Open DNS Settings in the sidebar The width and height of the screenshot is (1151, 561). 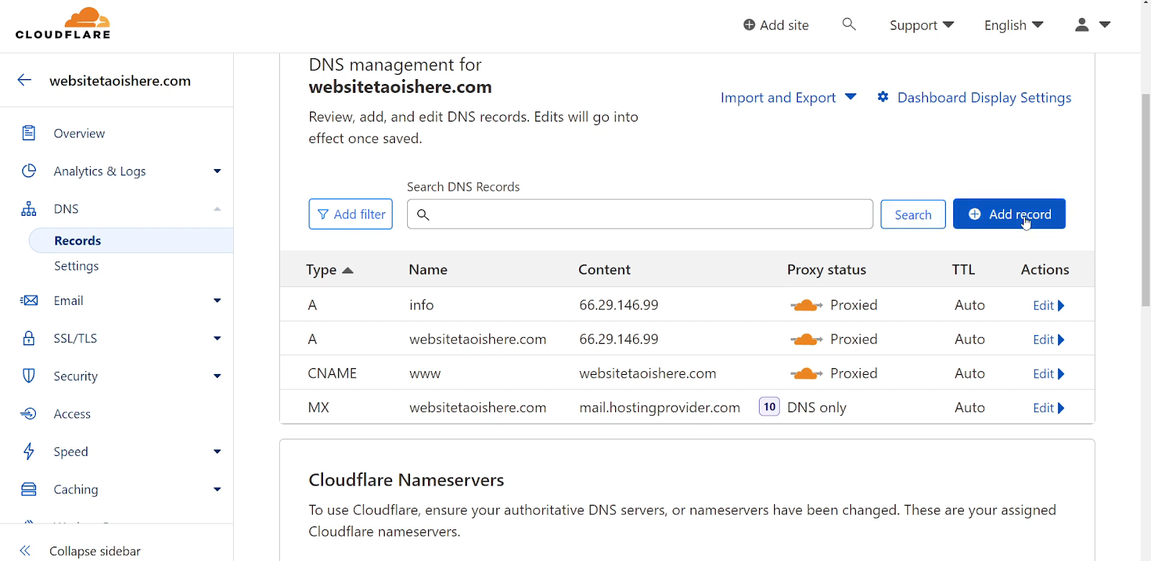tap(76, 265)
